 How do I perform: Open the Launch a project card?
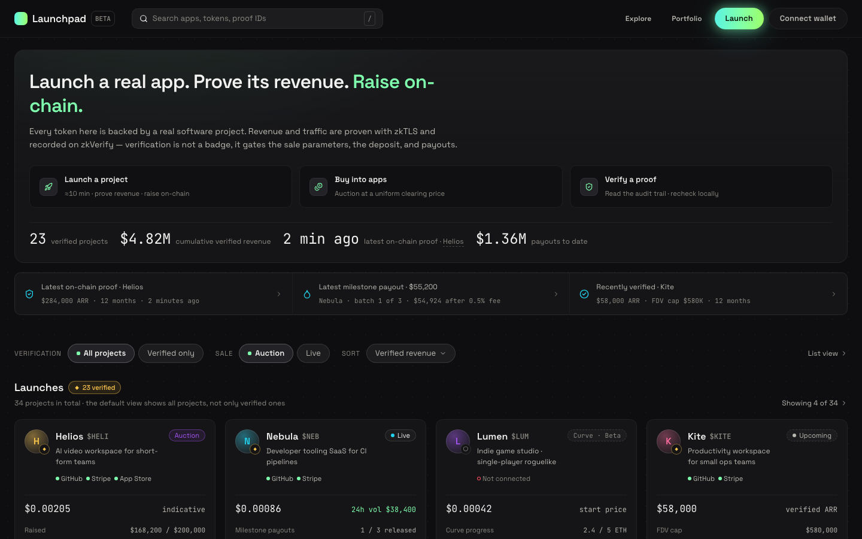160,187
